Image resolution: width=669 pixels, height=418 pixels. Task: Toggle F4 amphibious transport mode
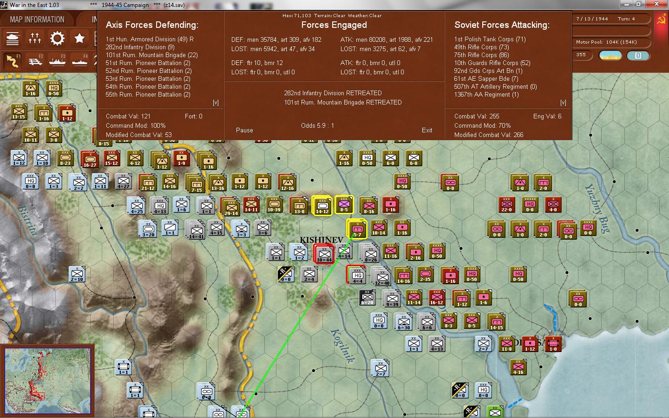click(x=79, y=61)
